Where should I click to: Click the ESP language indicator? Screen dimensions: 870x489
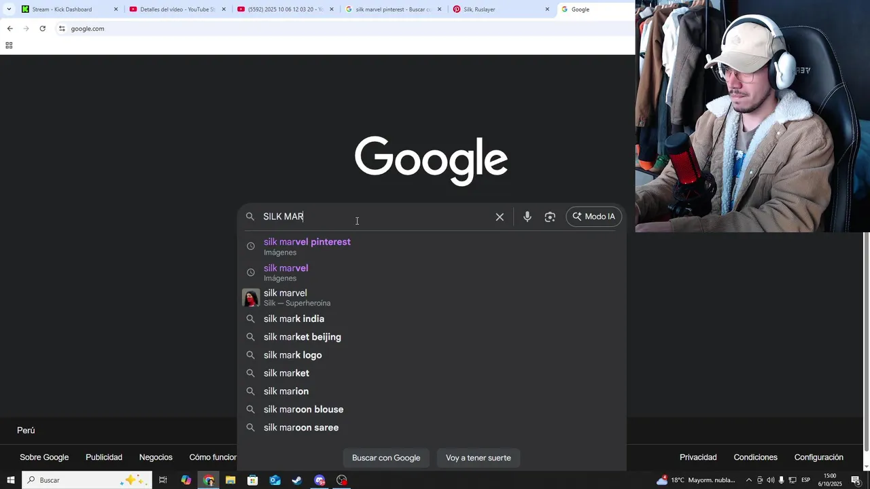click(x=805, y=480)
